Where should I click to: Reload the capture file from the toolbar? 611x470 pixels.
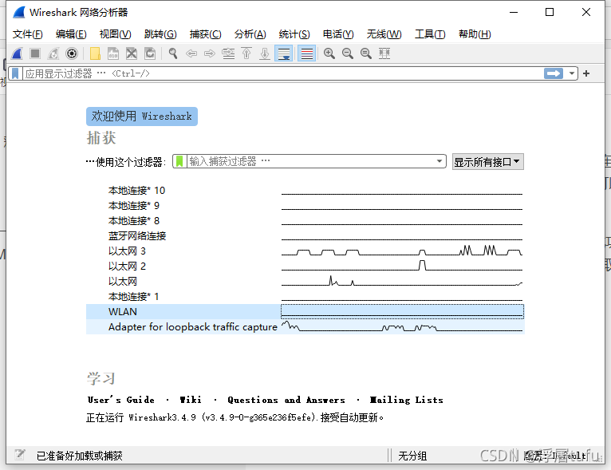pyautogui.click(x=150, y=53)
